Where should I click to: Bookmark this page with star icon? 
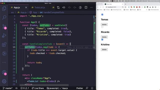pyautogui.click(x=125, y=7)
